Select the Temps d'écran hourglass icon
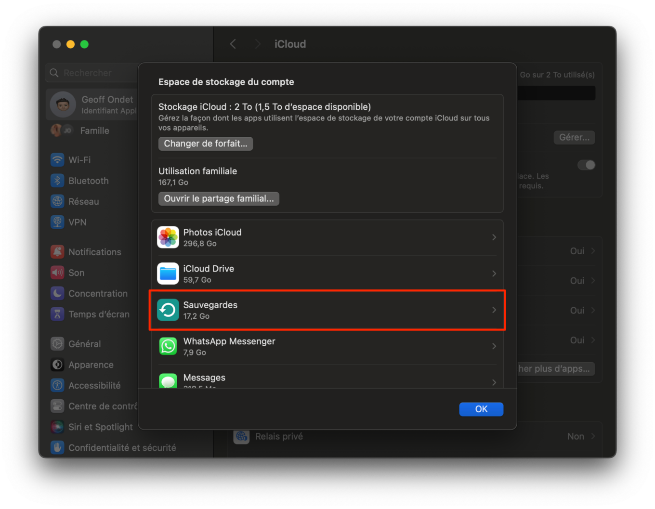The height and width of the screenshot is (509, 655). click(x=57, y=314)
